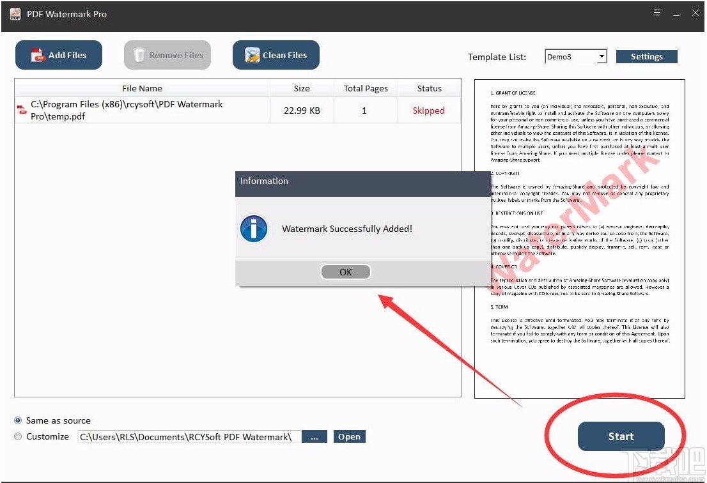Click the watermarked PDF preview thumbnail
This screenshot has height=483, width=707.
point(579,239)
